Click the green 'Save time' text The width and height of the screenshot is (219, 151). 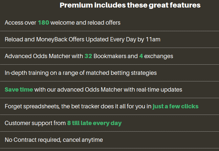(19, 90)
